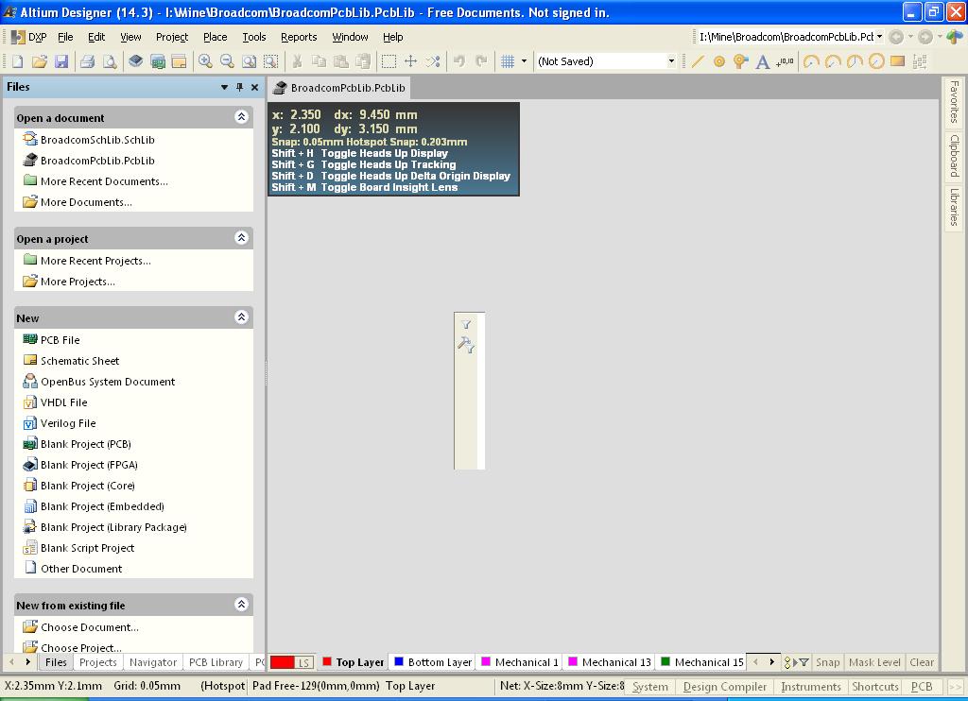Click the Paste Array tool icon
Image resolution: width=968 pixels, height=701 pixels.
click(920, 61)
